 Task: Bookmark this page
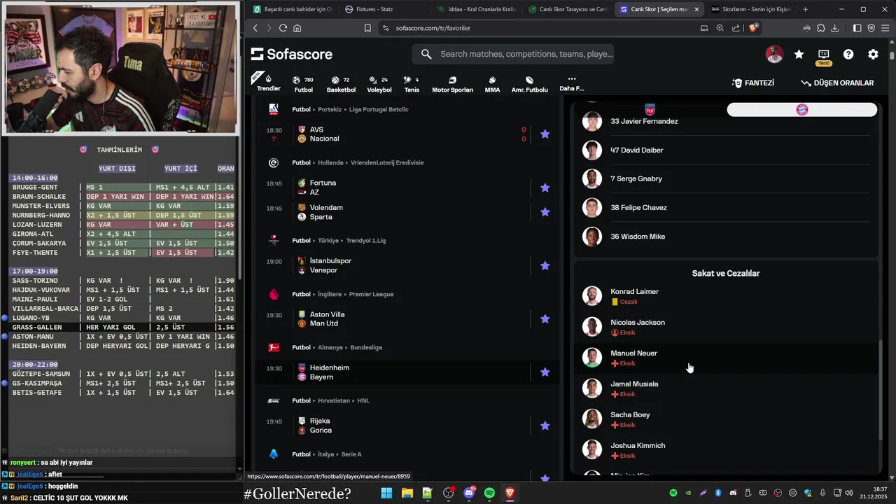pos(367,28)
